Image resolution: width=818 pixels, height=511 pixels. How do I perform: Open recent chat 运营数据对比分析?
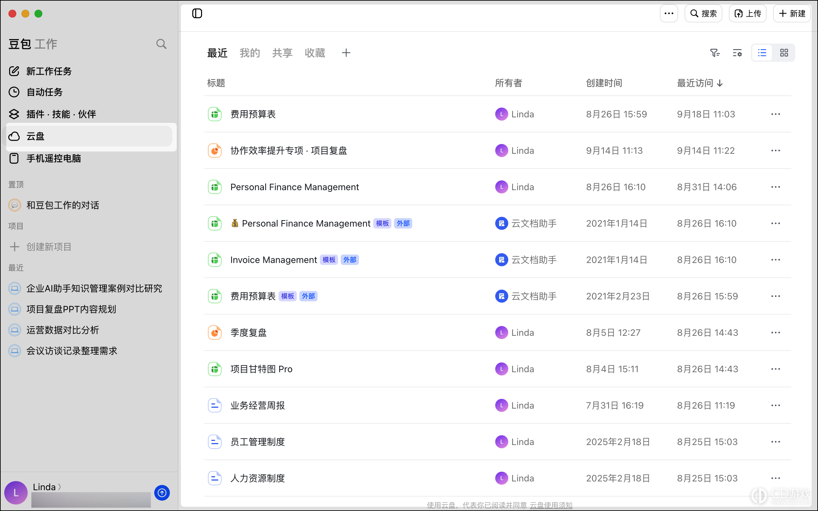89,330
